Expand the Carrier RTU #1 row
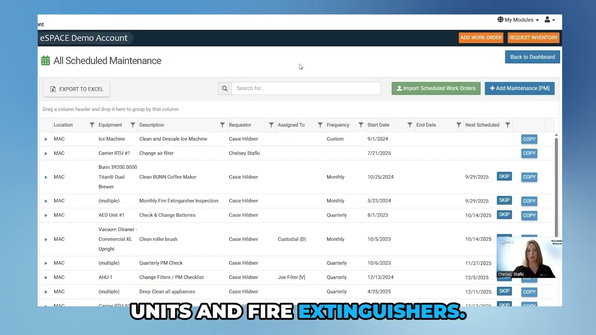Screen dimensions: 596x335 point(46,153)
